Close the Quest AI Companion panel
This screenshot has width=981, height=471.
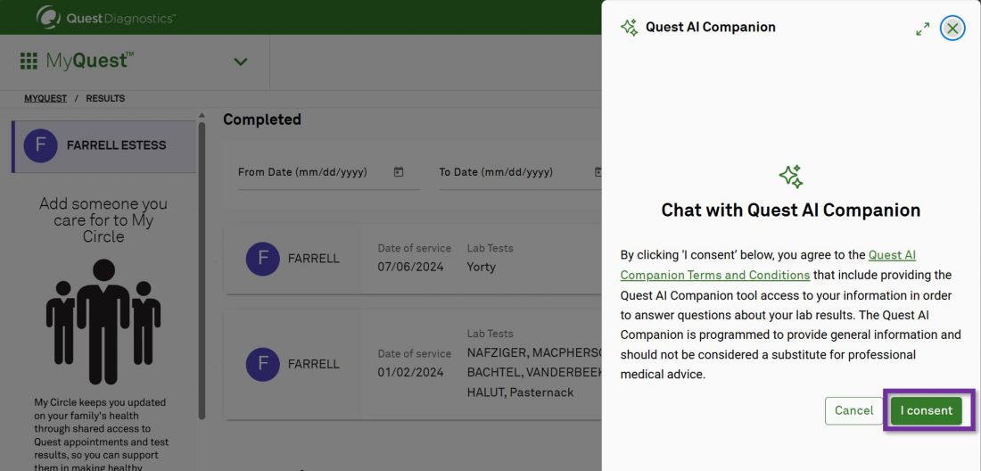952,29
